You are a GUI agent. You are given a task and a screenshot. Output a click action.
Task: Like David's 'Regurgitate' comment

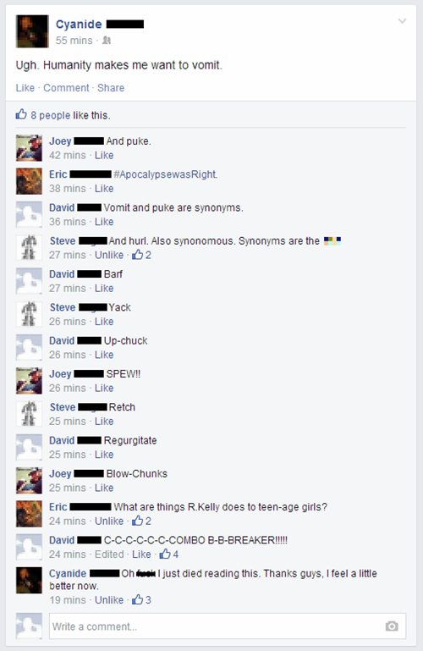(x=104, y=455)
